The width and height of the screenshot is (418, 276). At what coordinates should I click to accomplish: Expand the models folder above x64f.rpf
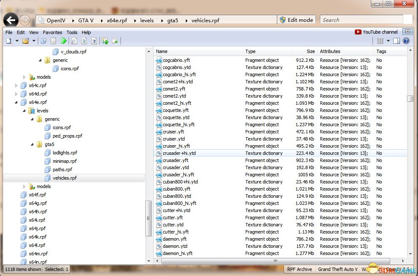pos(24,186)
